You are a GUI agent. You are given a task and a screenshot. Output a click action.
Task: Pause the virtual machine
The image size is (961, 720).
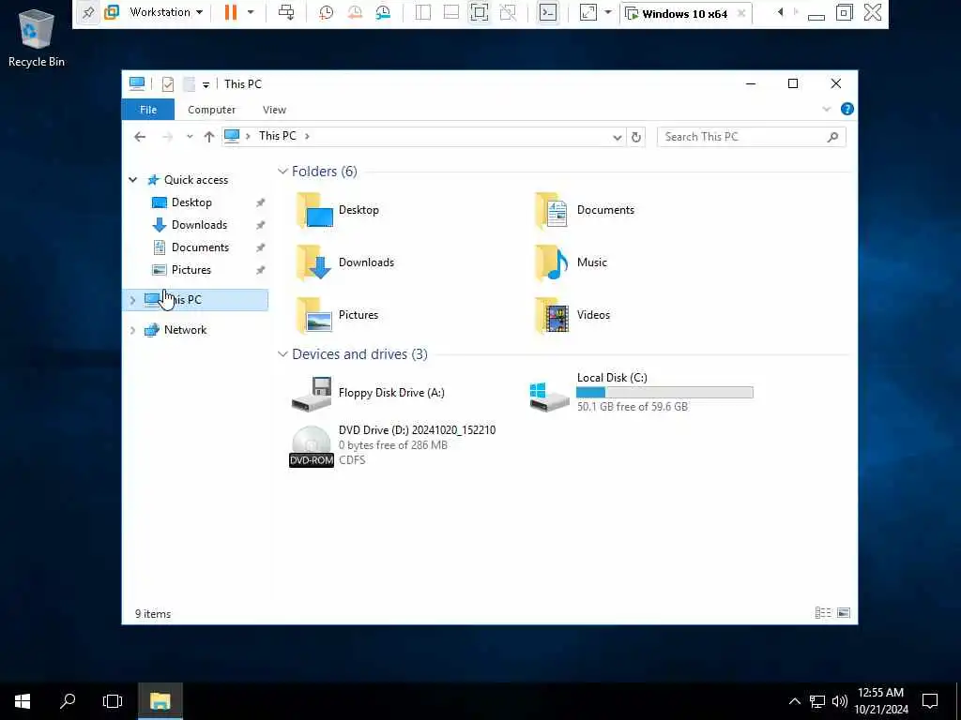[x=231, y=12]
